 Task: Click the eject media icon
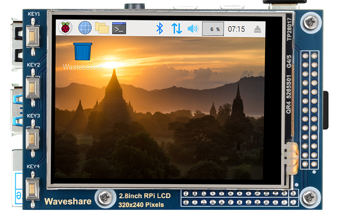click(x=258, y=29)
